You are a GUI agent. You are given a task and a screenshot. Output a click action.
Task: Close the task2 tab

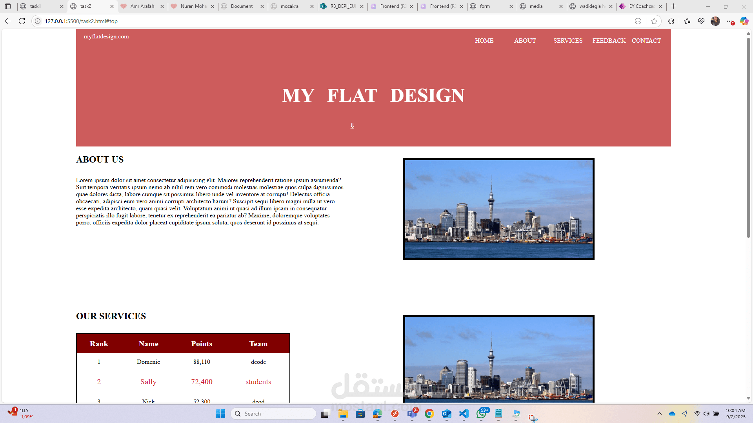112,6
